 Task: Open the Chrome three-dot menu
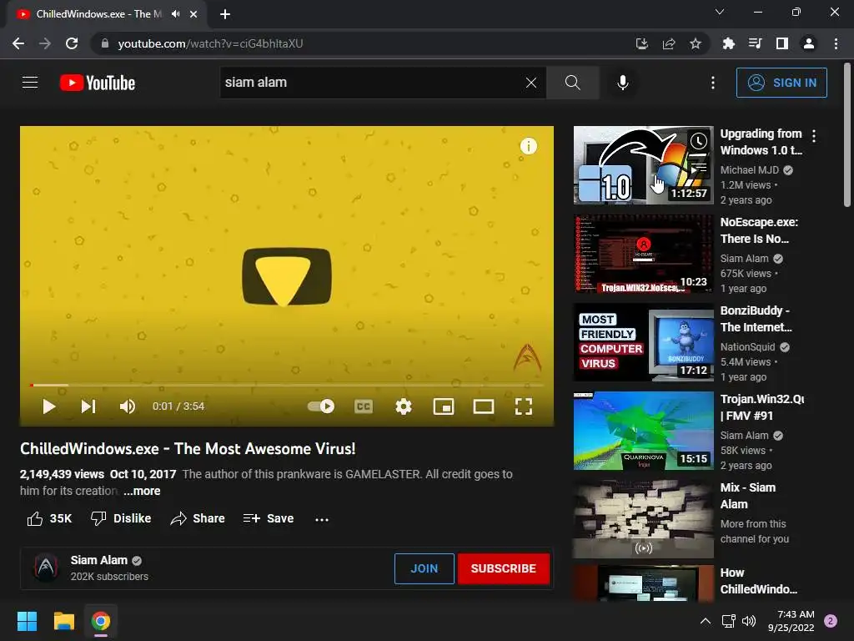[836, 43]
